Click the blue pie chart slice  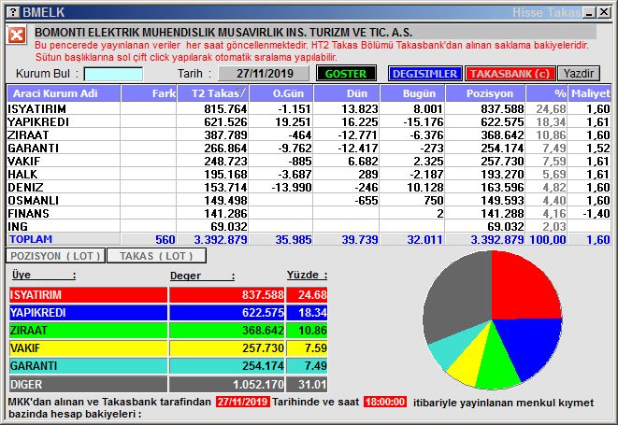tap(532, 343)
